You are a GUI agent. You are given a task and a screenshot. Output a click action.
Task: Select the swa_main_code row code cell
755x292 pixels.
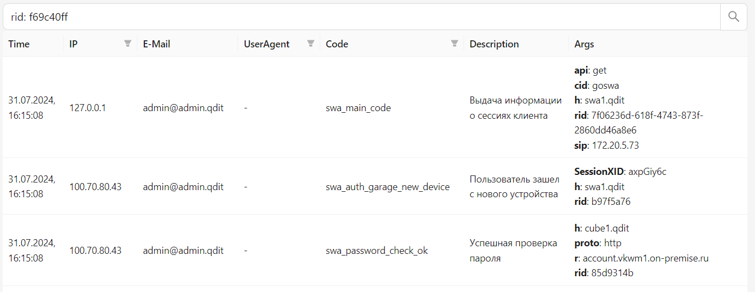tap(358, 108)
